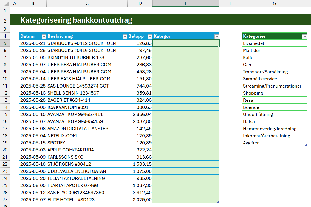Screen dimensions: 311x207
Task: Click the amount cell '3 612,40'
Action: click(x=140, y=193)
